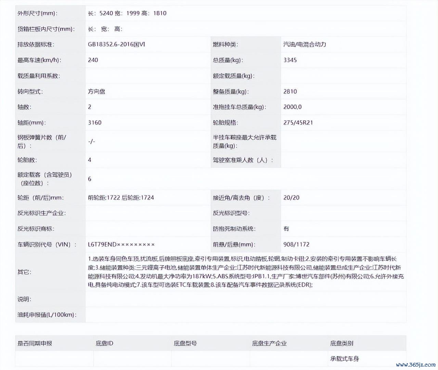Click the 最高车速(km/h) label

[39, 60]
